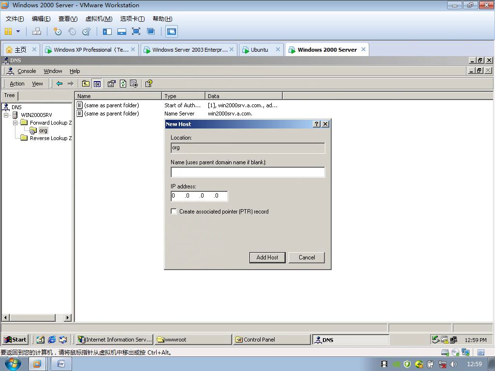Click the VMware pause virtual machine icon
This screenshot has width=495, height=371.
click(x=8, y=31)
